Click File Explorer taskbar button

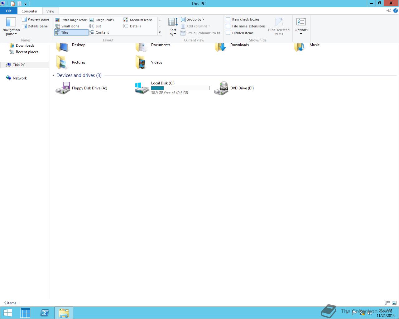click(x=64, y=313)
